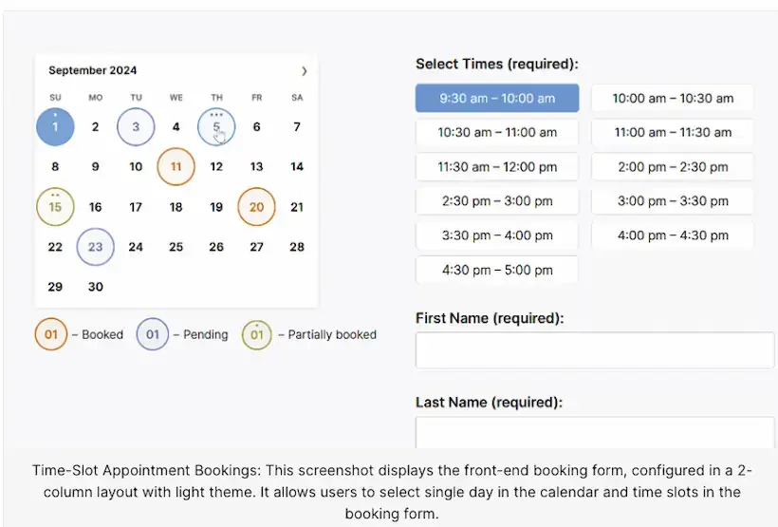
Task: Select the 9:30 am – 10:00 am slot
Action: tap(497, 98)
